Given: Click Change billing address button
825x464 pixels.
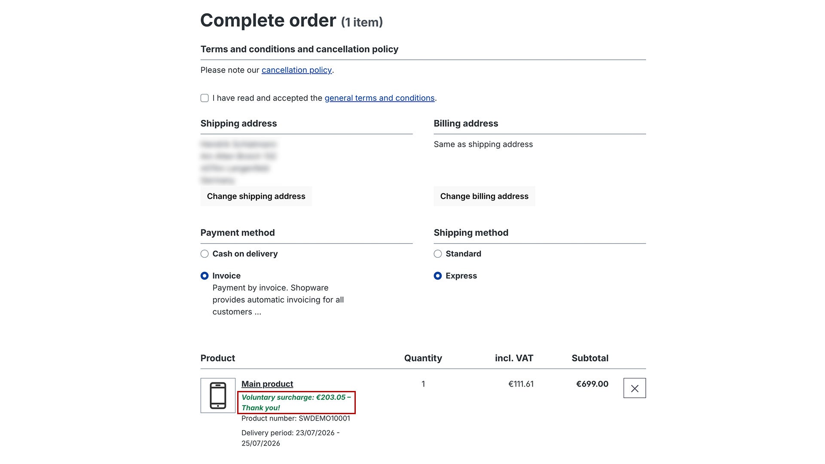Looking at the screenshot, I should pyautogui.click(x=484, y=196).
